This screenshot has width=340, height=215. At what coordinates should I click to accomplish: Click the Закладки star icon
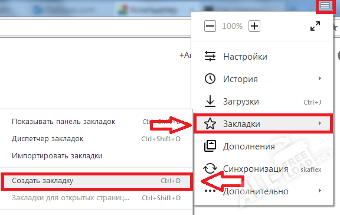coord(210,123)
